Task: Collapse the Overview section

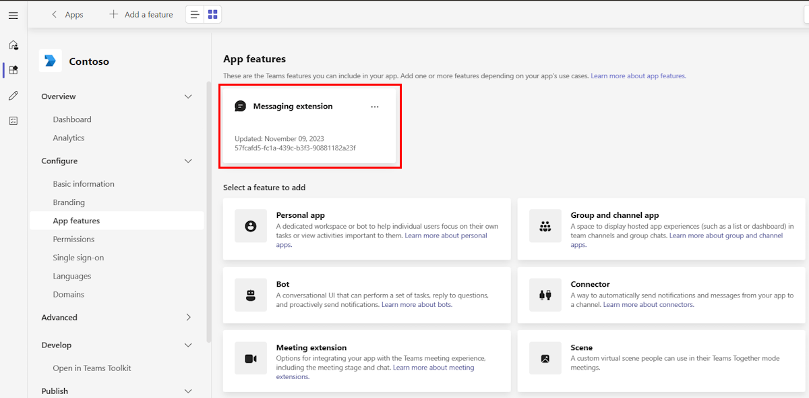Action: [x=188, y=96]
